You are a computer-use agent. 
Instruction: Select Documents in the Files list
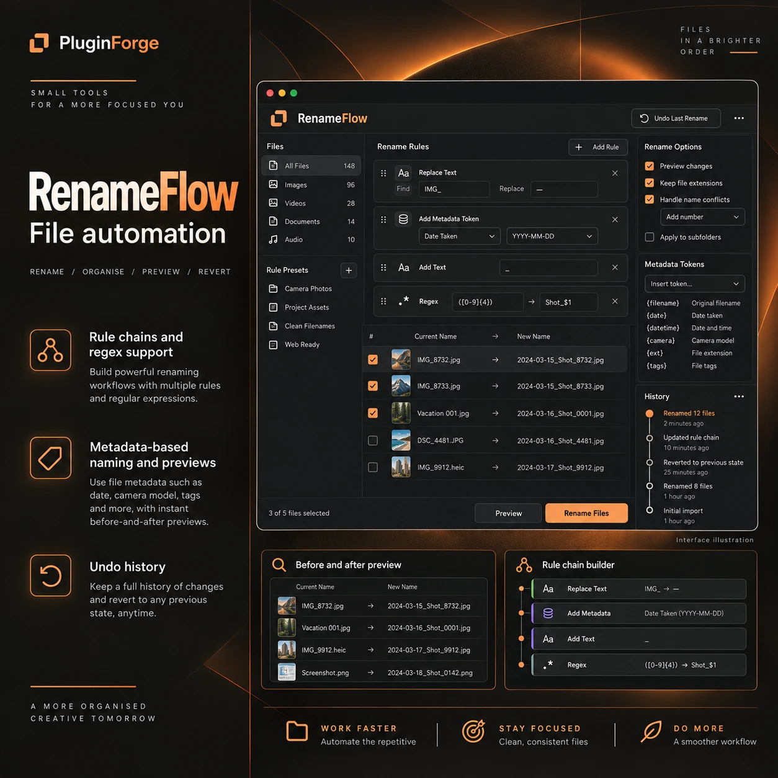pos(311,221)
